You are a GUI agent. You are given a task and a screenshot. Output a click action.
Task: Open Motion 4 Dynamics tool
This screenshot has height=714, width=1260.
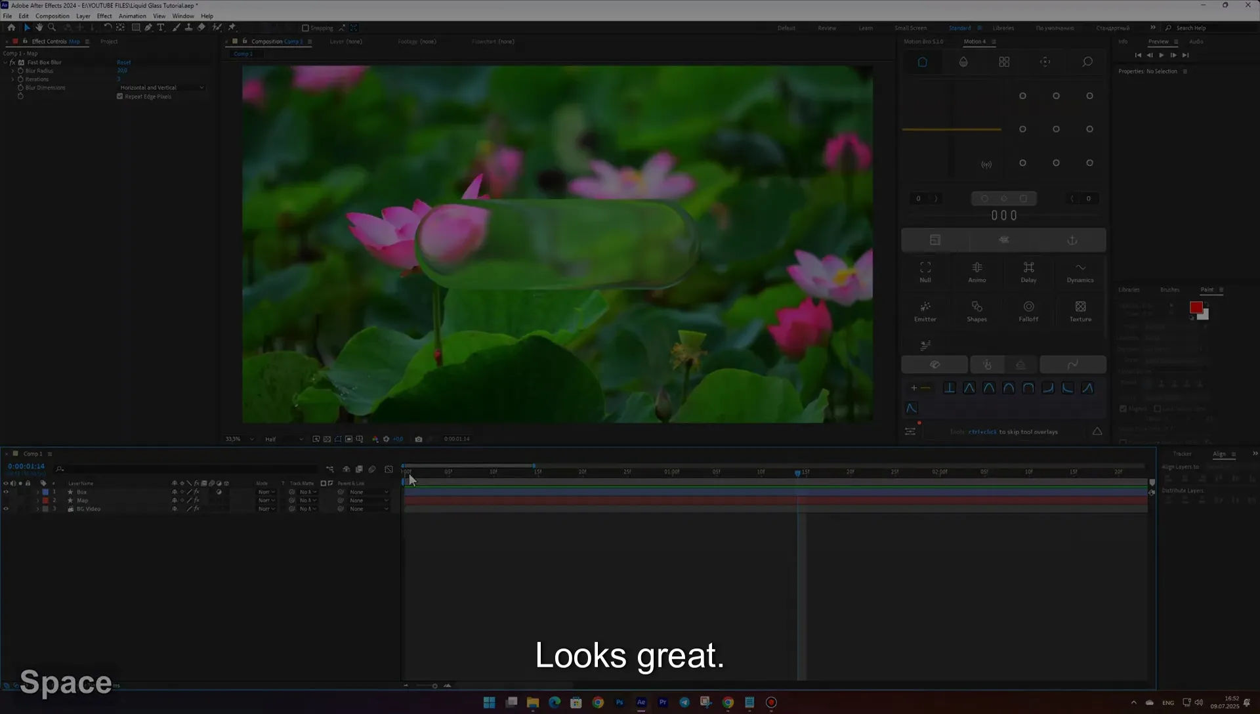(x=1080, y=272)
